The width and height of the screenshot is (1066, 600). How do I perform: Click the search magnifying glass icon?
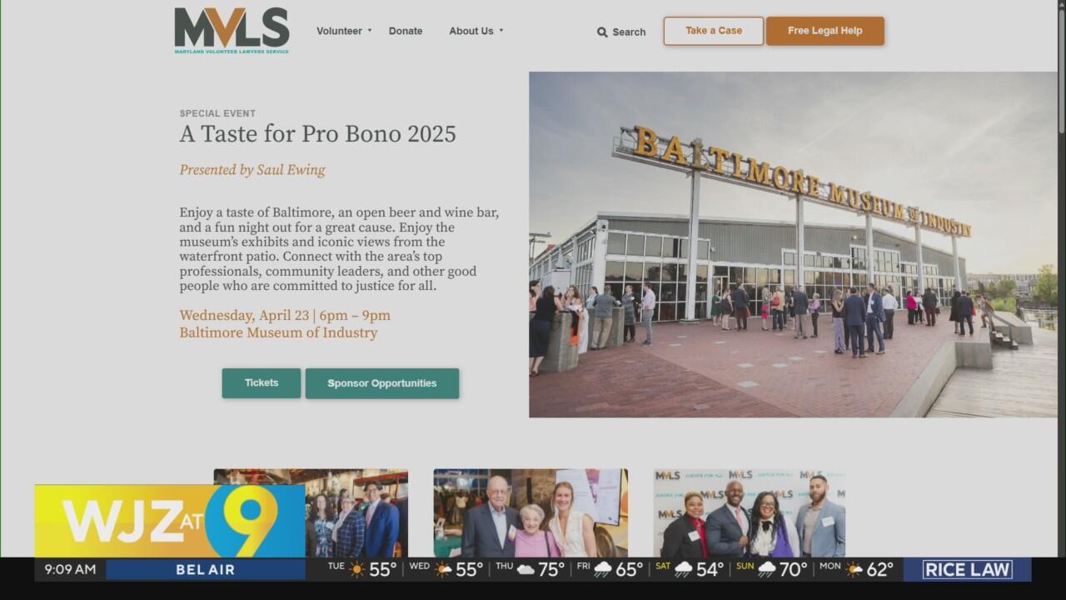coord(602,32)
